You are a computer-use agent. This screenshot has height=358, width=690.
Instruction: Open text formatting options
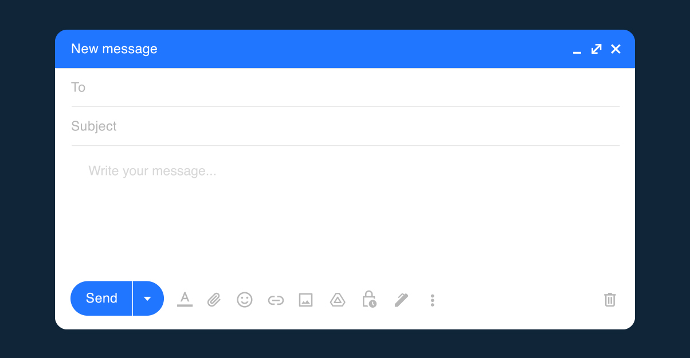[185, 299]
